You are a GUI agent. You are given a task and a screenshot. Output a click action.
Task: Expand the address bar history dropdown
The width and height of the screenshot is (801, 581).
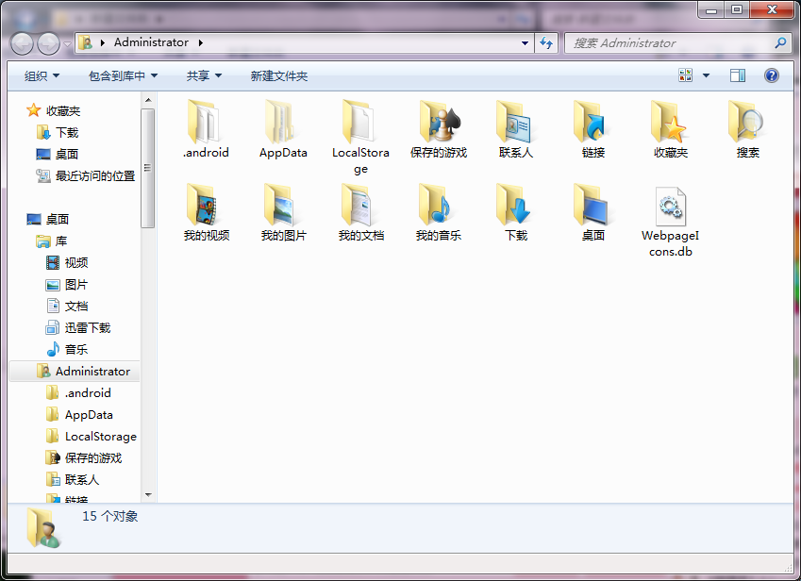pyautogui.click(x=525, y=43)
